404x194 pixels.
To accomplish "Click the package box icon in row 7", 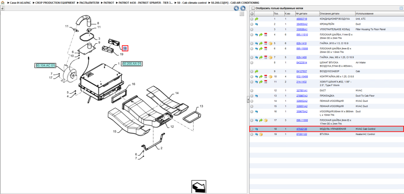I will (271, 57).
